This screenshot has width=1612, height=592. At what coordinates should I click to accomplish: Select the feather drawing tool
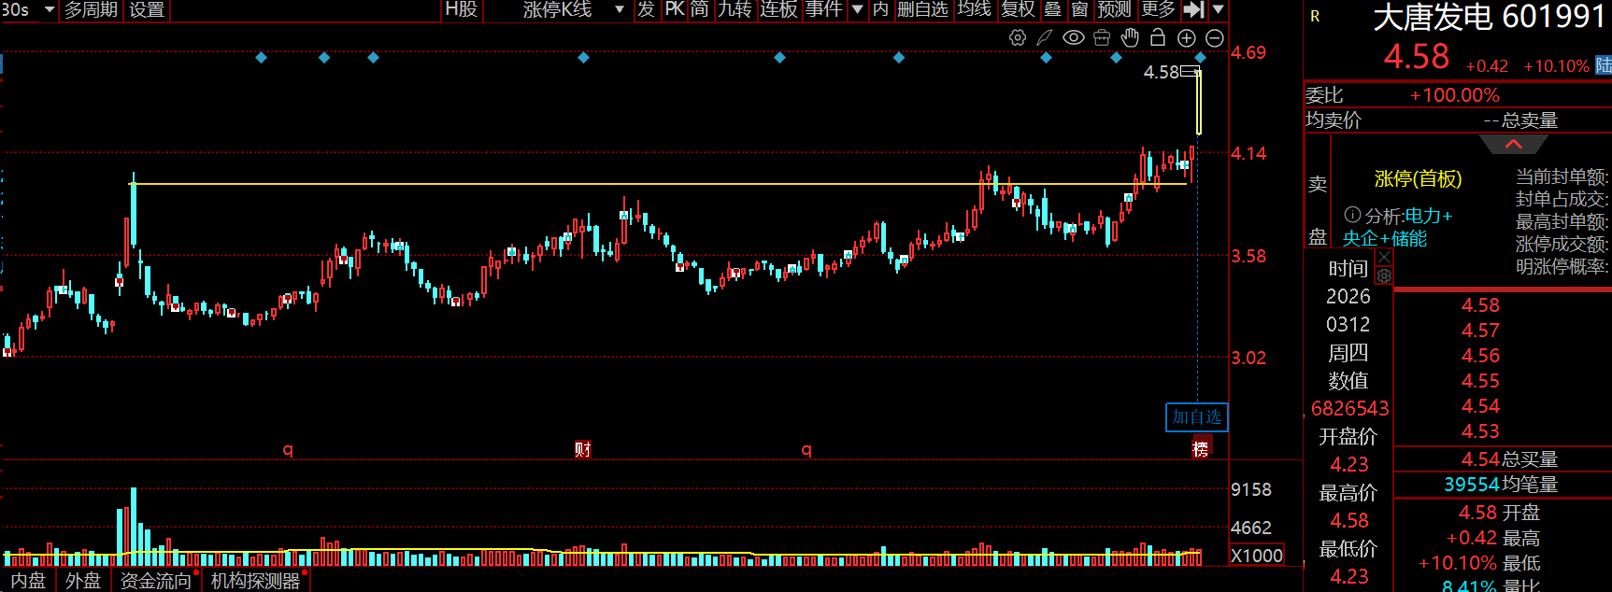1045,37
